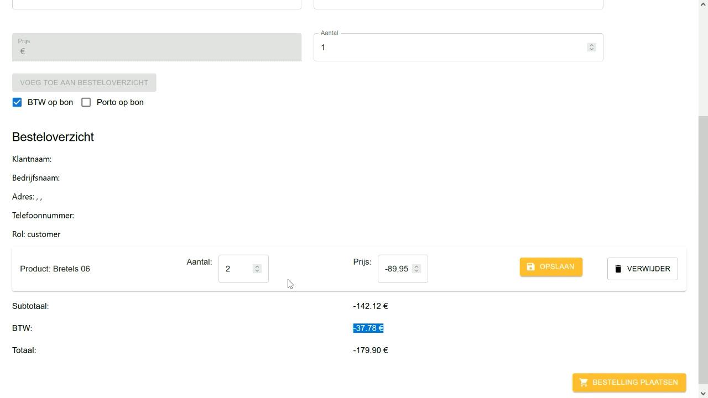Click the spinner arrows of Bretels 06 quantity
708x398 pixels.
(257, 269)
